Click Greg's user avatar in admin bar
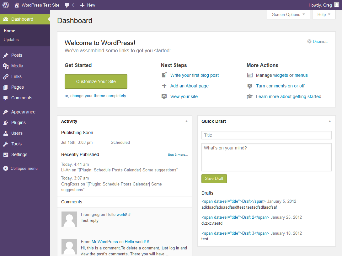Viewport: 342px width, 256px height. 337,5
